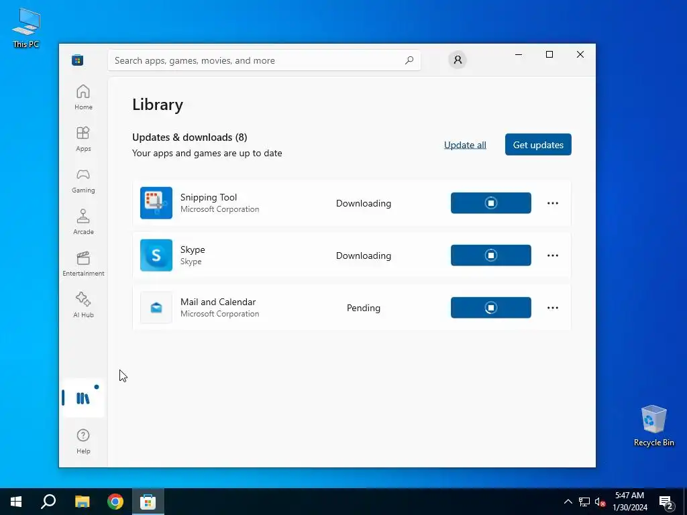The height and width of the screenshot is (515, 687).
Task: Click the Pending status text
Action: 364,308
